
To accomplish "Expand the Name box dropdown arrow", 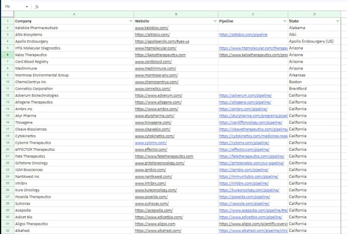I will pyautogui.click(x=27, y=7).
